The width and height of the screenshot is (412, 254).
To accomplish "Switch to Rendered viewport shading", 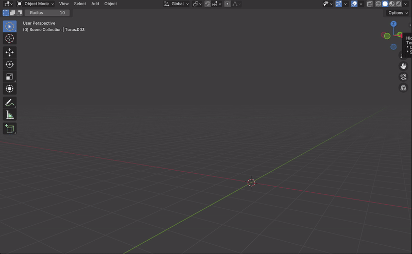I will 399,4.
